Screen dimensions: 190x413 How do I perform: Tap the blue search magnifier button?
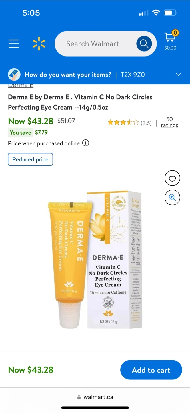144,44
